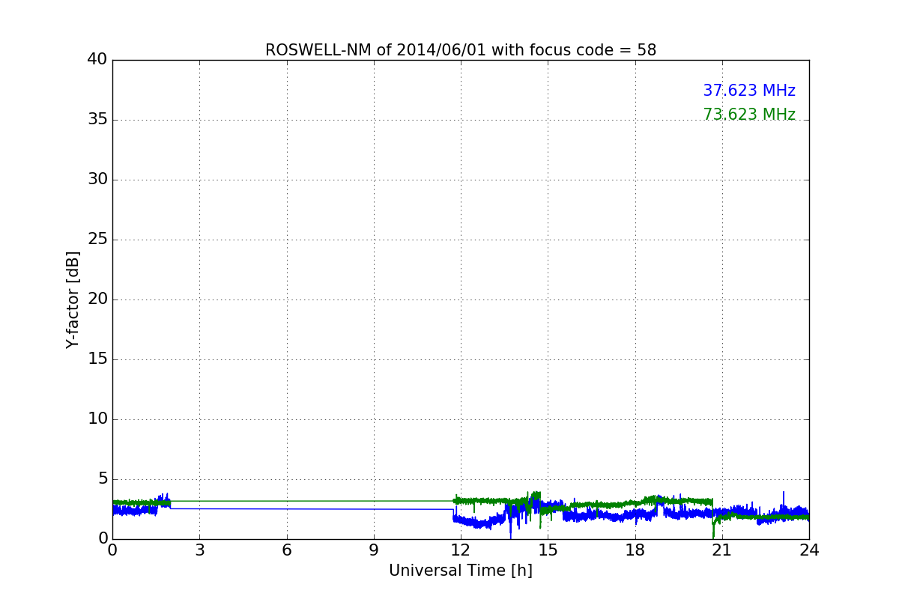Select the green 73.623 MHz legend label
Screen dimensions: 899x599
(749, 115)
